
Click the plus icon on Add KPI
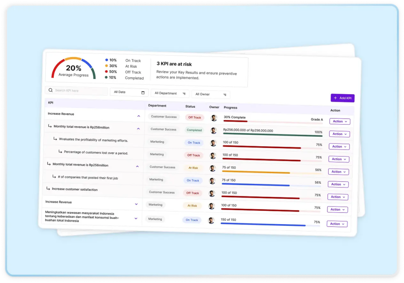[335, 98]
